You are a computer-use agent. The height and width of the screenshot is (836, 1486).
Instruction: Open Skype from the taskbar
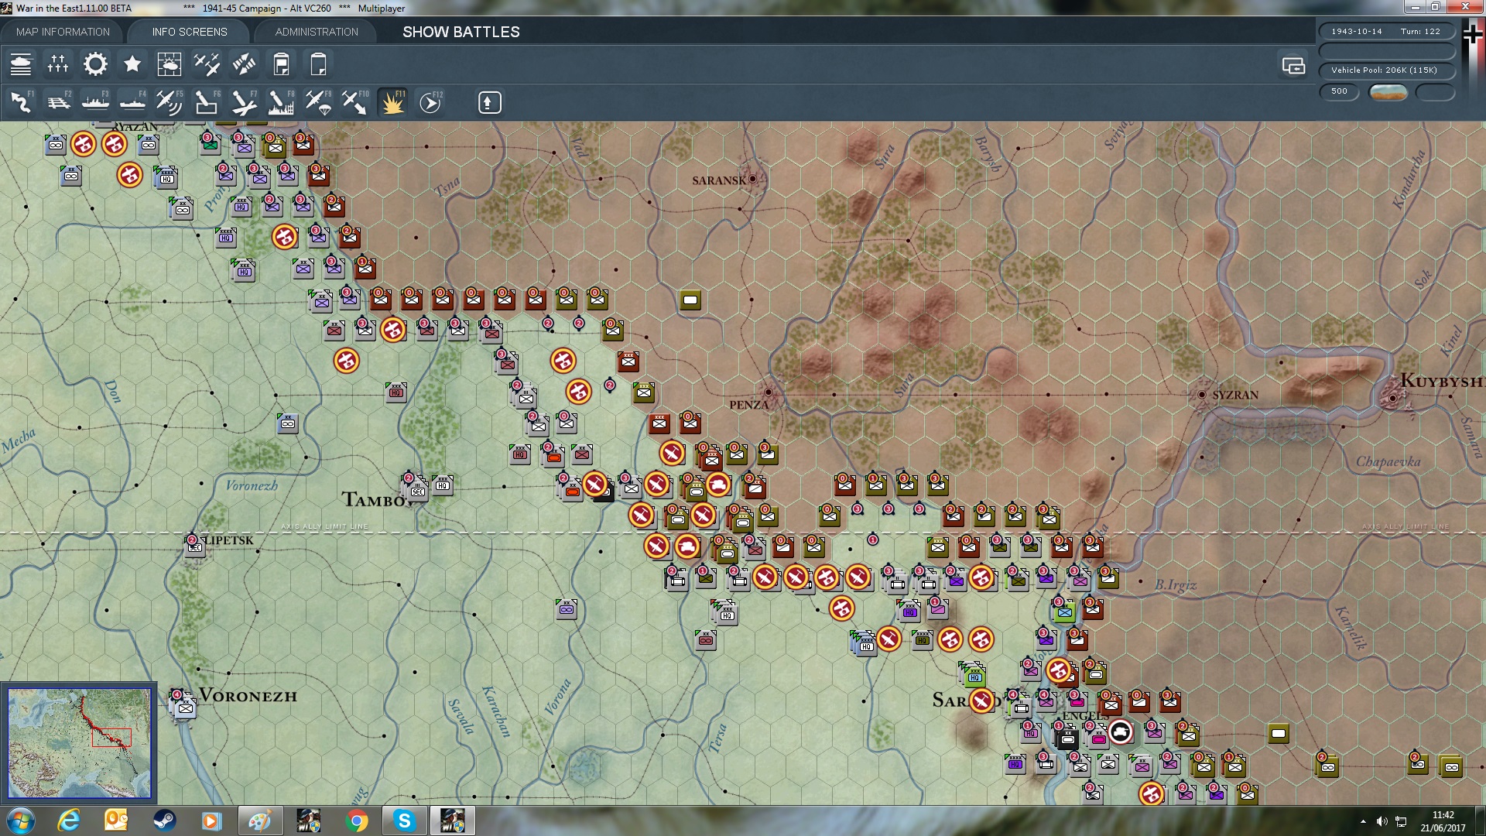click(404, 821)
